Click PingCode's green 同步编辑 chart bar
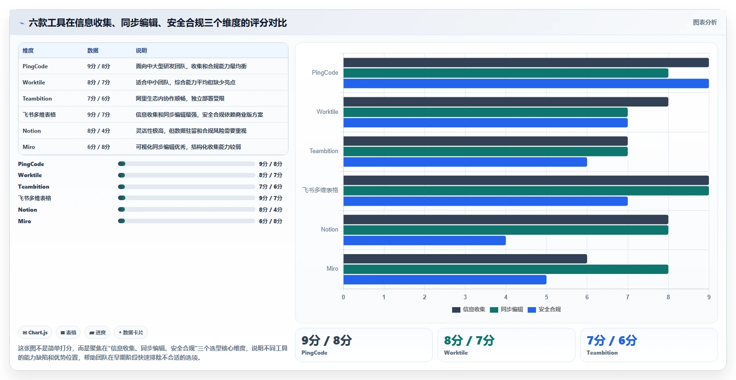 point(506,73)
